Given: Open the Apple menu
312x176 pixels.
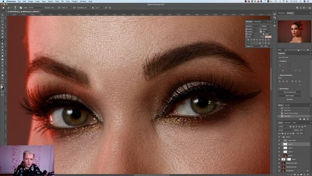Looking at the screenshot, I should (x=3, y=1).
